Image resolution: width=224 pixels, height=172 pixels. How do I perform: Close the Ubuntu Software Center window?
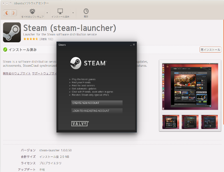[3, 3]
